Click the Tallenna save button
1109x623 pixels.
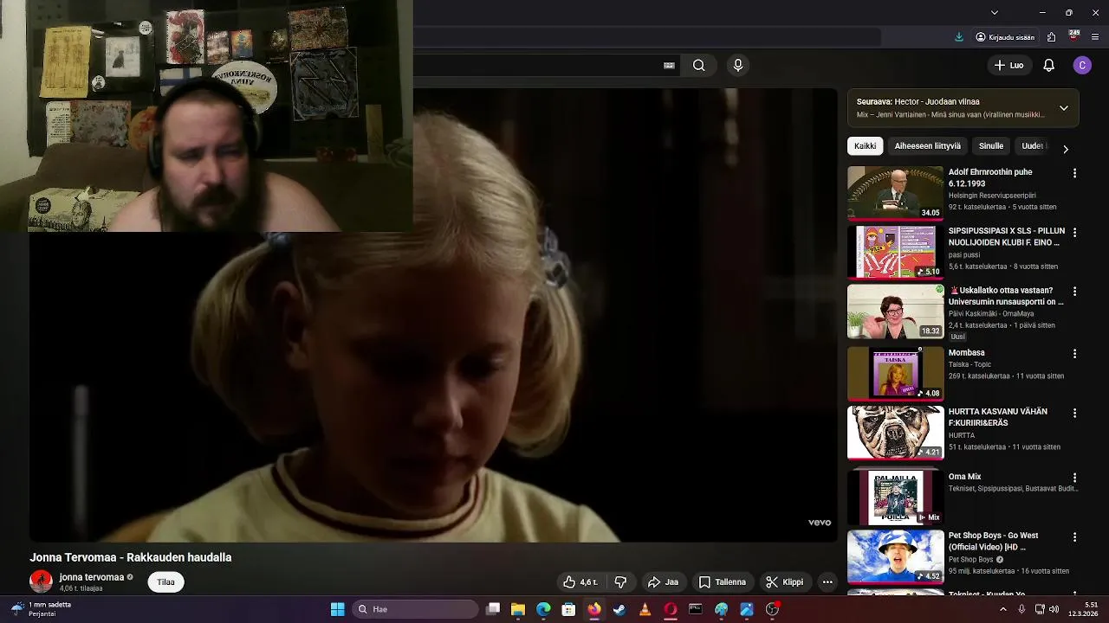[722, 582]
